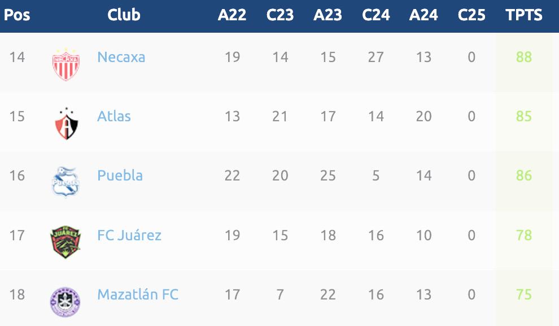Select the Club column header
Screen dimensions: 559x326
pyautogui.click(x=124, y=15)
